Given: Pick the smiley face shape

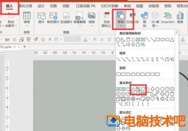Looking at the screenshot, I should pos(148,99).
